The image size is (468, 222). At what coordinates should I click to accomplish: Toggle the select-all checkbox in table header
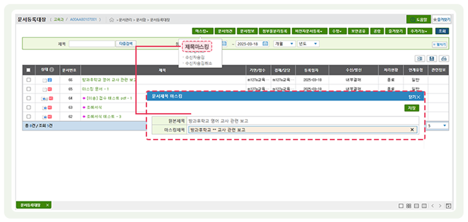29,70
